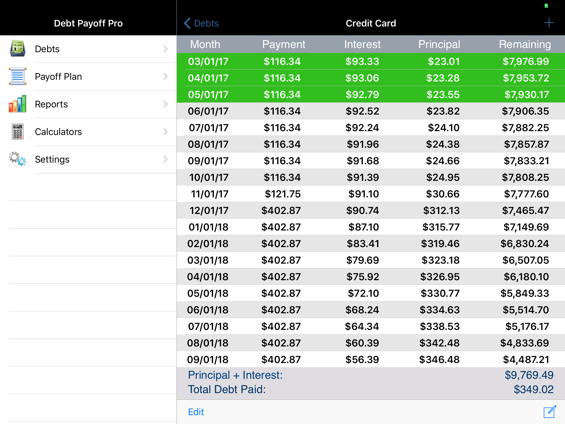This screenshot has width=565, height=424.
Task: Tap the Remaining column header
Action: 524,44
